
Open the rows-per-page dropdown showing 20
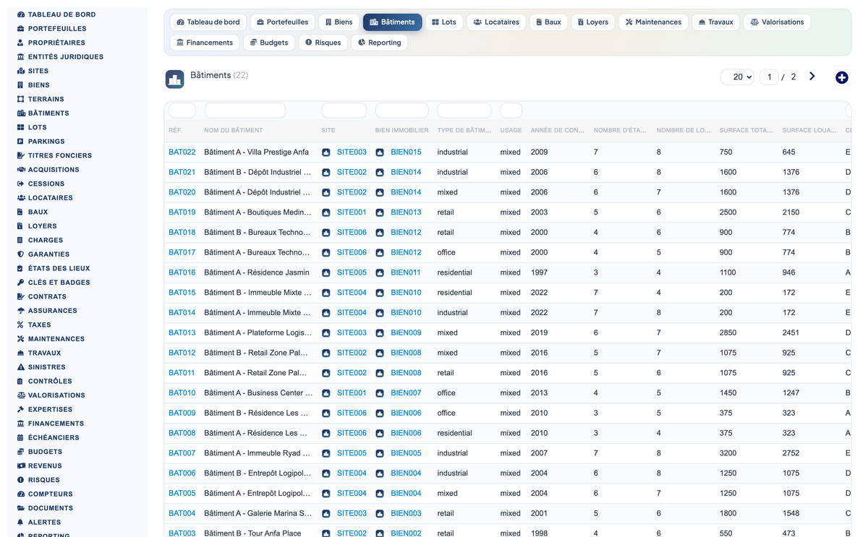pyautogui.click(x=738, y=77)
